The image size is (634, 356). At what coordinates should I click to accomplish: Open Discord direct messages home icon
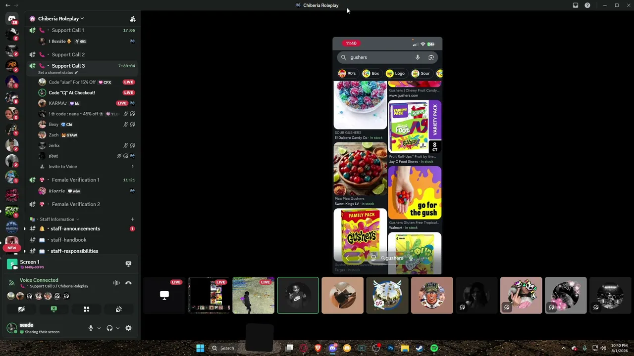tap(12, 19)
